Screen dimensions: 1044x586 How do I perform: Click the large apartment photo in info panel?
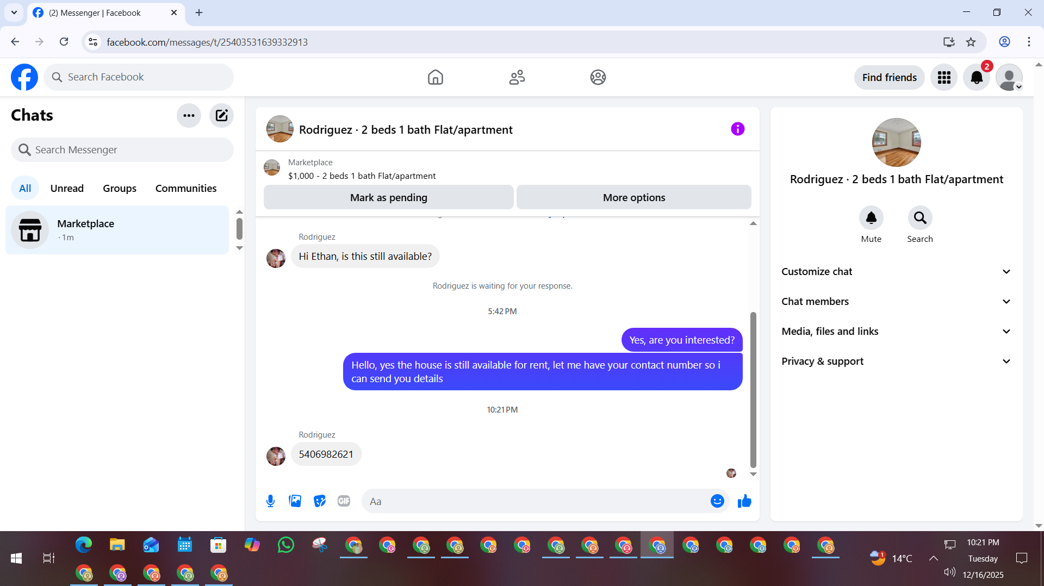pyautogui.click(x=896, y=142)
